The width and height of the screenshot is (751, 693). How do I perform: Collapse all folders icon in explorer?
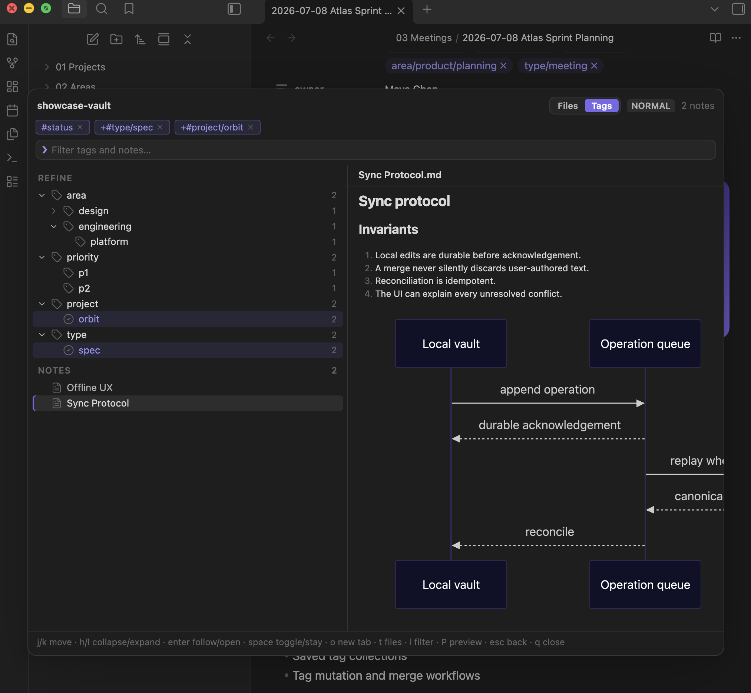188,39
